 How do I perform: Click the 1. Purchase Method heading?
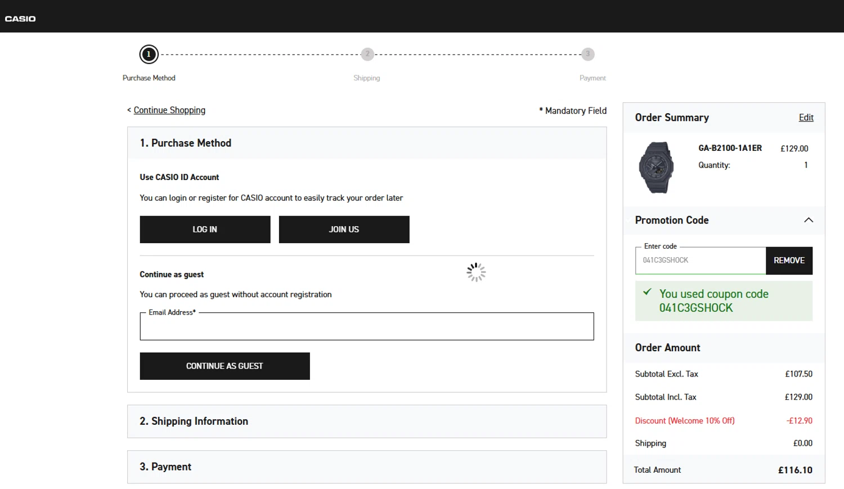186,143
